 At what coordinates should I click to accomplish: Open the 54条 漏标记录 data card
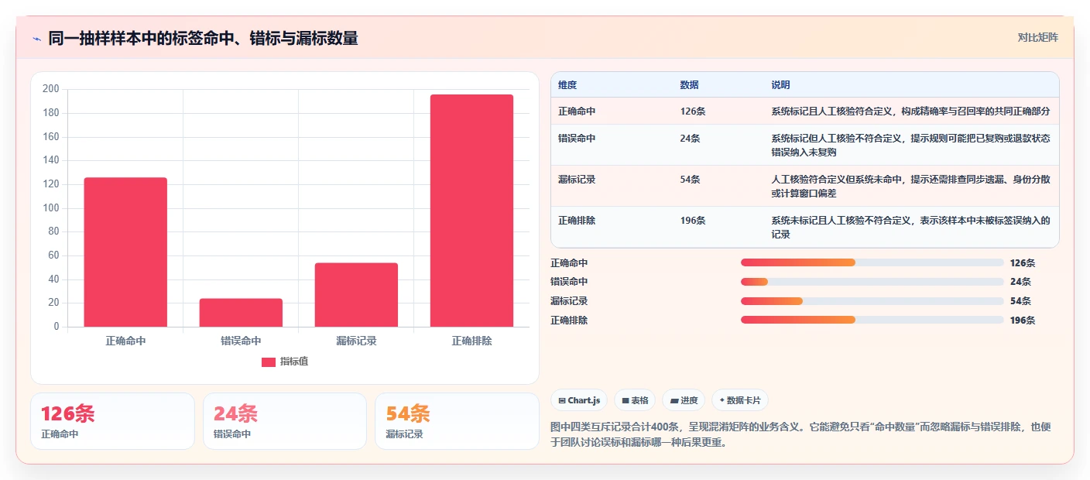(457, 421)
